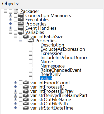
Task: Click the Executables folder icon
Action: point(21,19)
